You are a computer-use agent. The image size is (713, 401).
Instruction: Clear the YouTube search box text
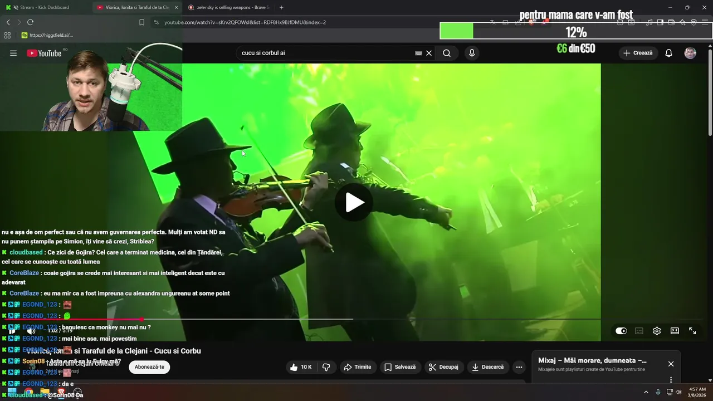pos(429,53)
